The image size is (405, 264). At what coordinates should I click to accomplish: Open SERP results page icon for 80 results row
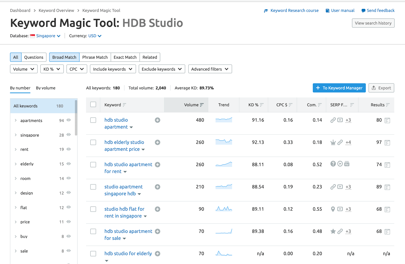(387, 120)
